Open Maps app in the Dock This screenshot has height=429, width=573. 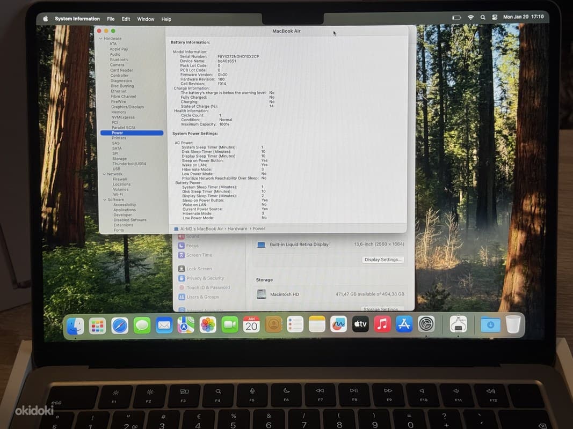186,325
